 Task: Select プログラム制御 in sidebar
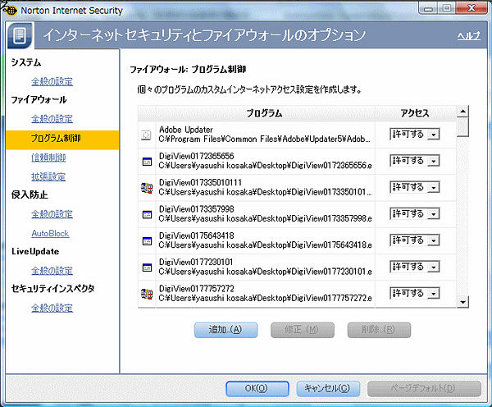click(62, 139)
